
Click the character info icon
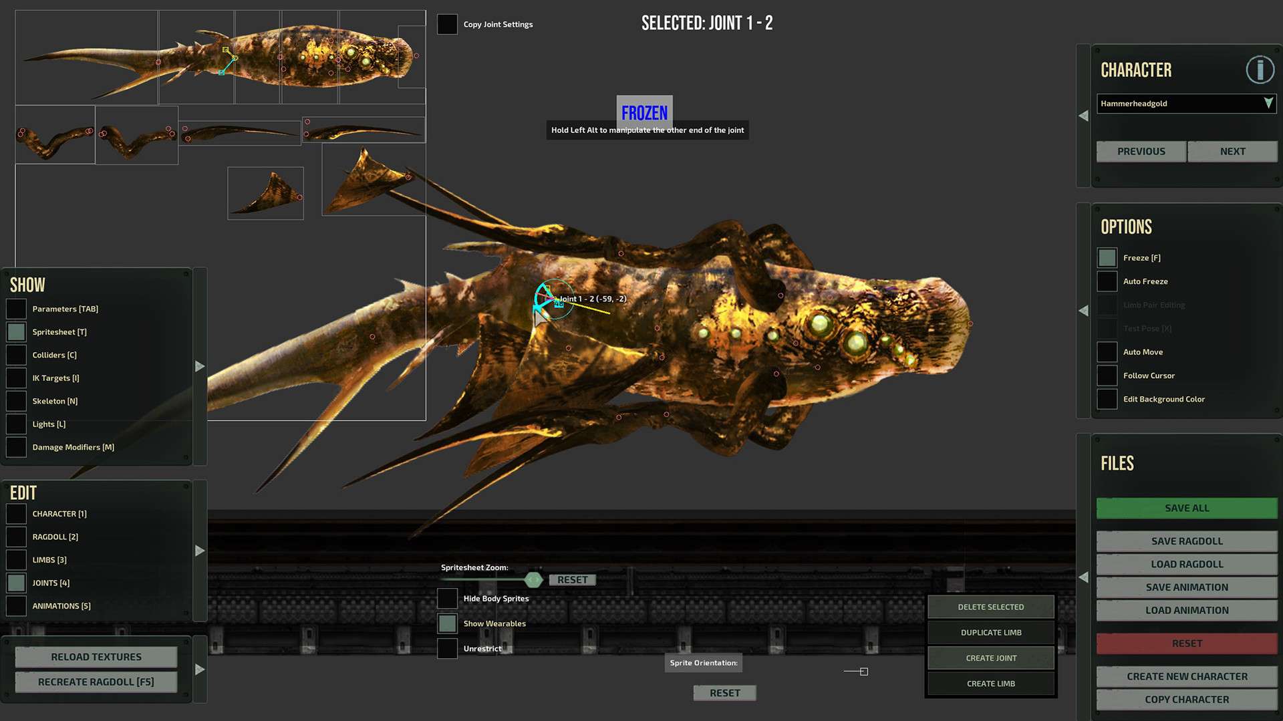(1260, 69)
